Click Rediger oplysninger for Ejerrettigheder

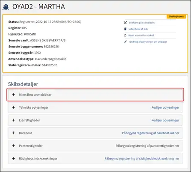(x=165, y=120)
